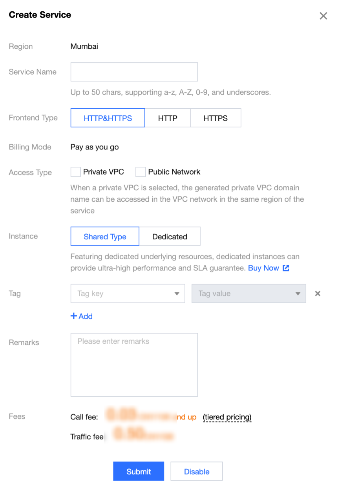Image resolution: width=338 pixels, height=492 pixels.
Task: Focus the Service Name input field
Action: [134, 72]
